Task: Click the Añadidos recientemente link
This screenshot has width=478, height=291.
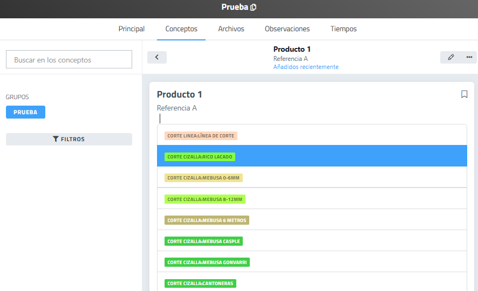Action: (x=306, y=67)
